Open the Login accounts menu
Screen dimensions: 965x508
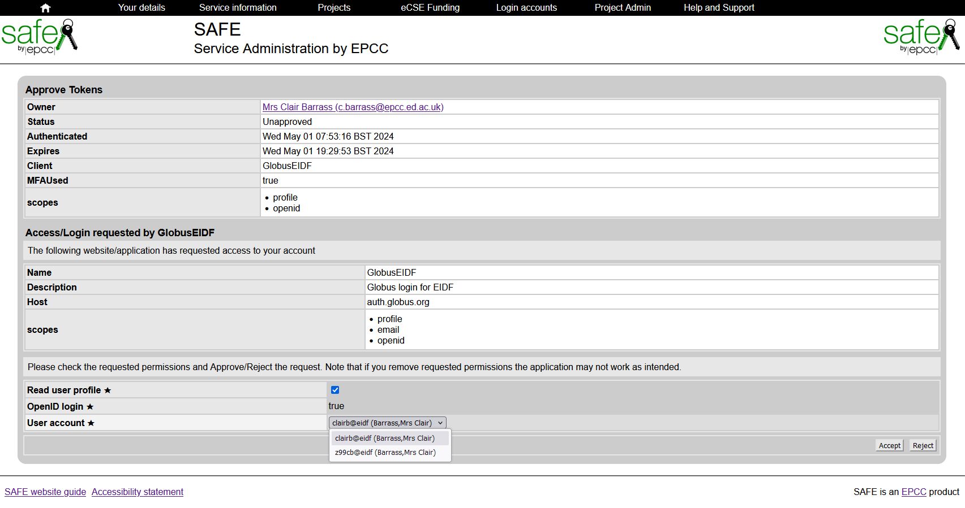pyautogui.click(x=526, y=8)
